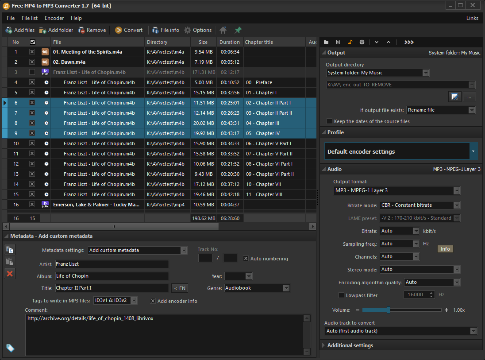485x360 pixels.
Task: Click the blue tag icon at bottom left
Action: pos(10,348)
